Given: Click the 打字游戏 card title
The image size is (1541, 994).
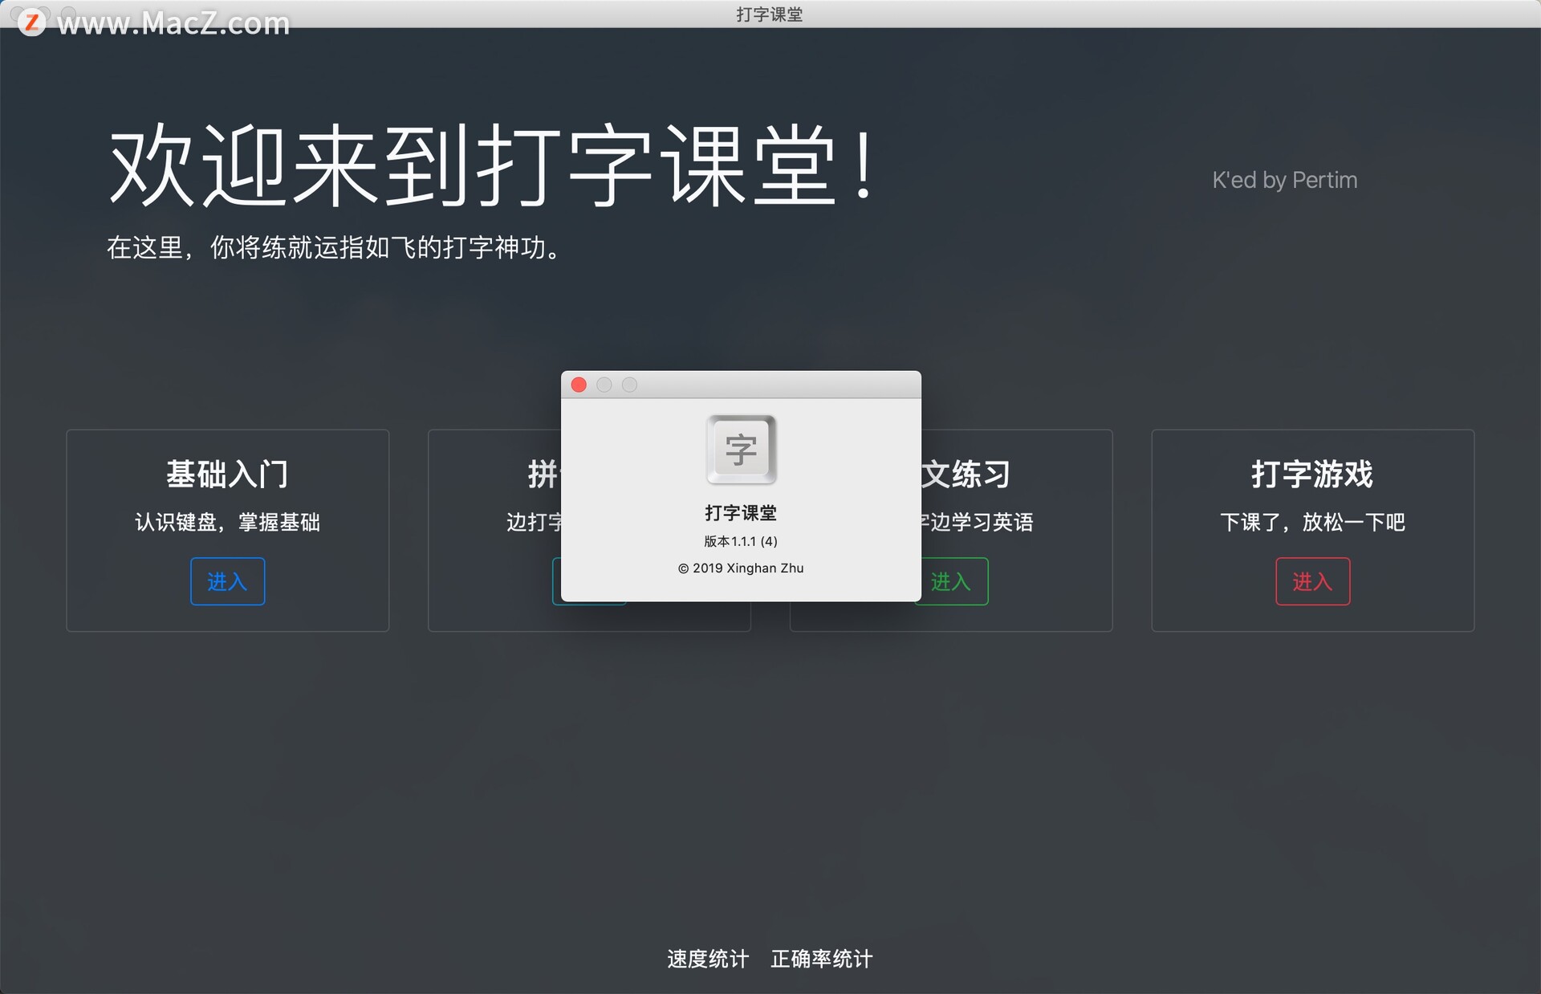Looking at the screenshot, I should pyautogui.click(x=1312, y=475).
